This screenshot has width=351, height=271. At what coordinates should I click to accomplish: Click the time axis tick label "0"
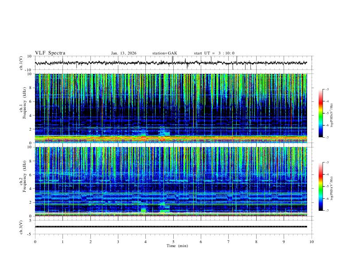(35, 242)
